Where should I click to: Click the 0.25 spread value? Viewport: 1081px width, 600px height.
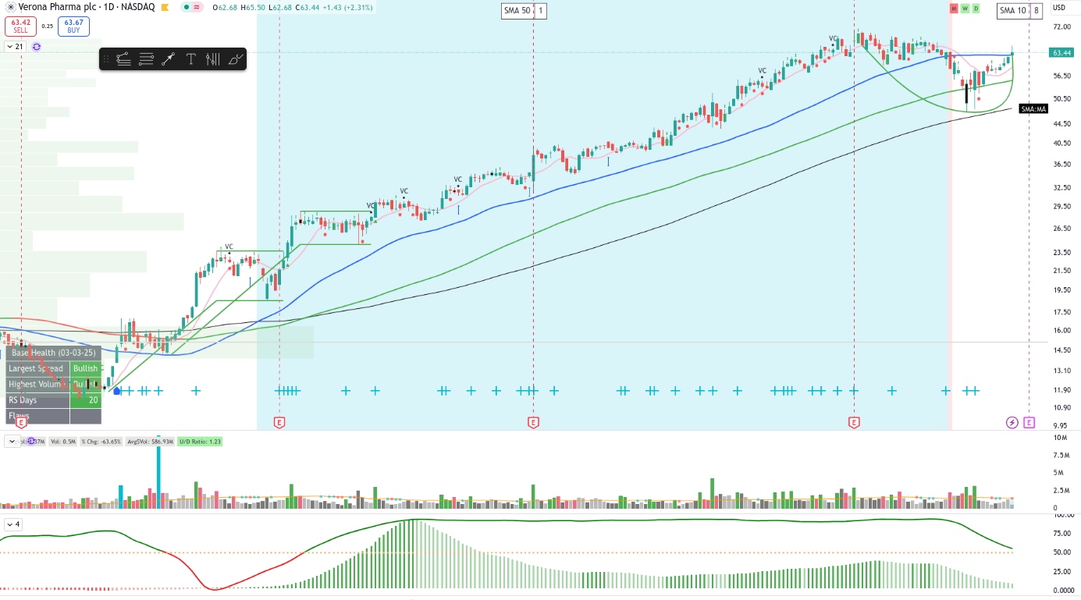[47, 27]
